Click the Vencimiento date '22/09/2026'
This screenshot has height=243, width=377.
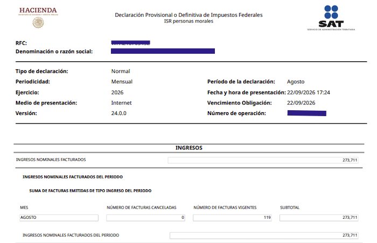[x=301, y=103]
